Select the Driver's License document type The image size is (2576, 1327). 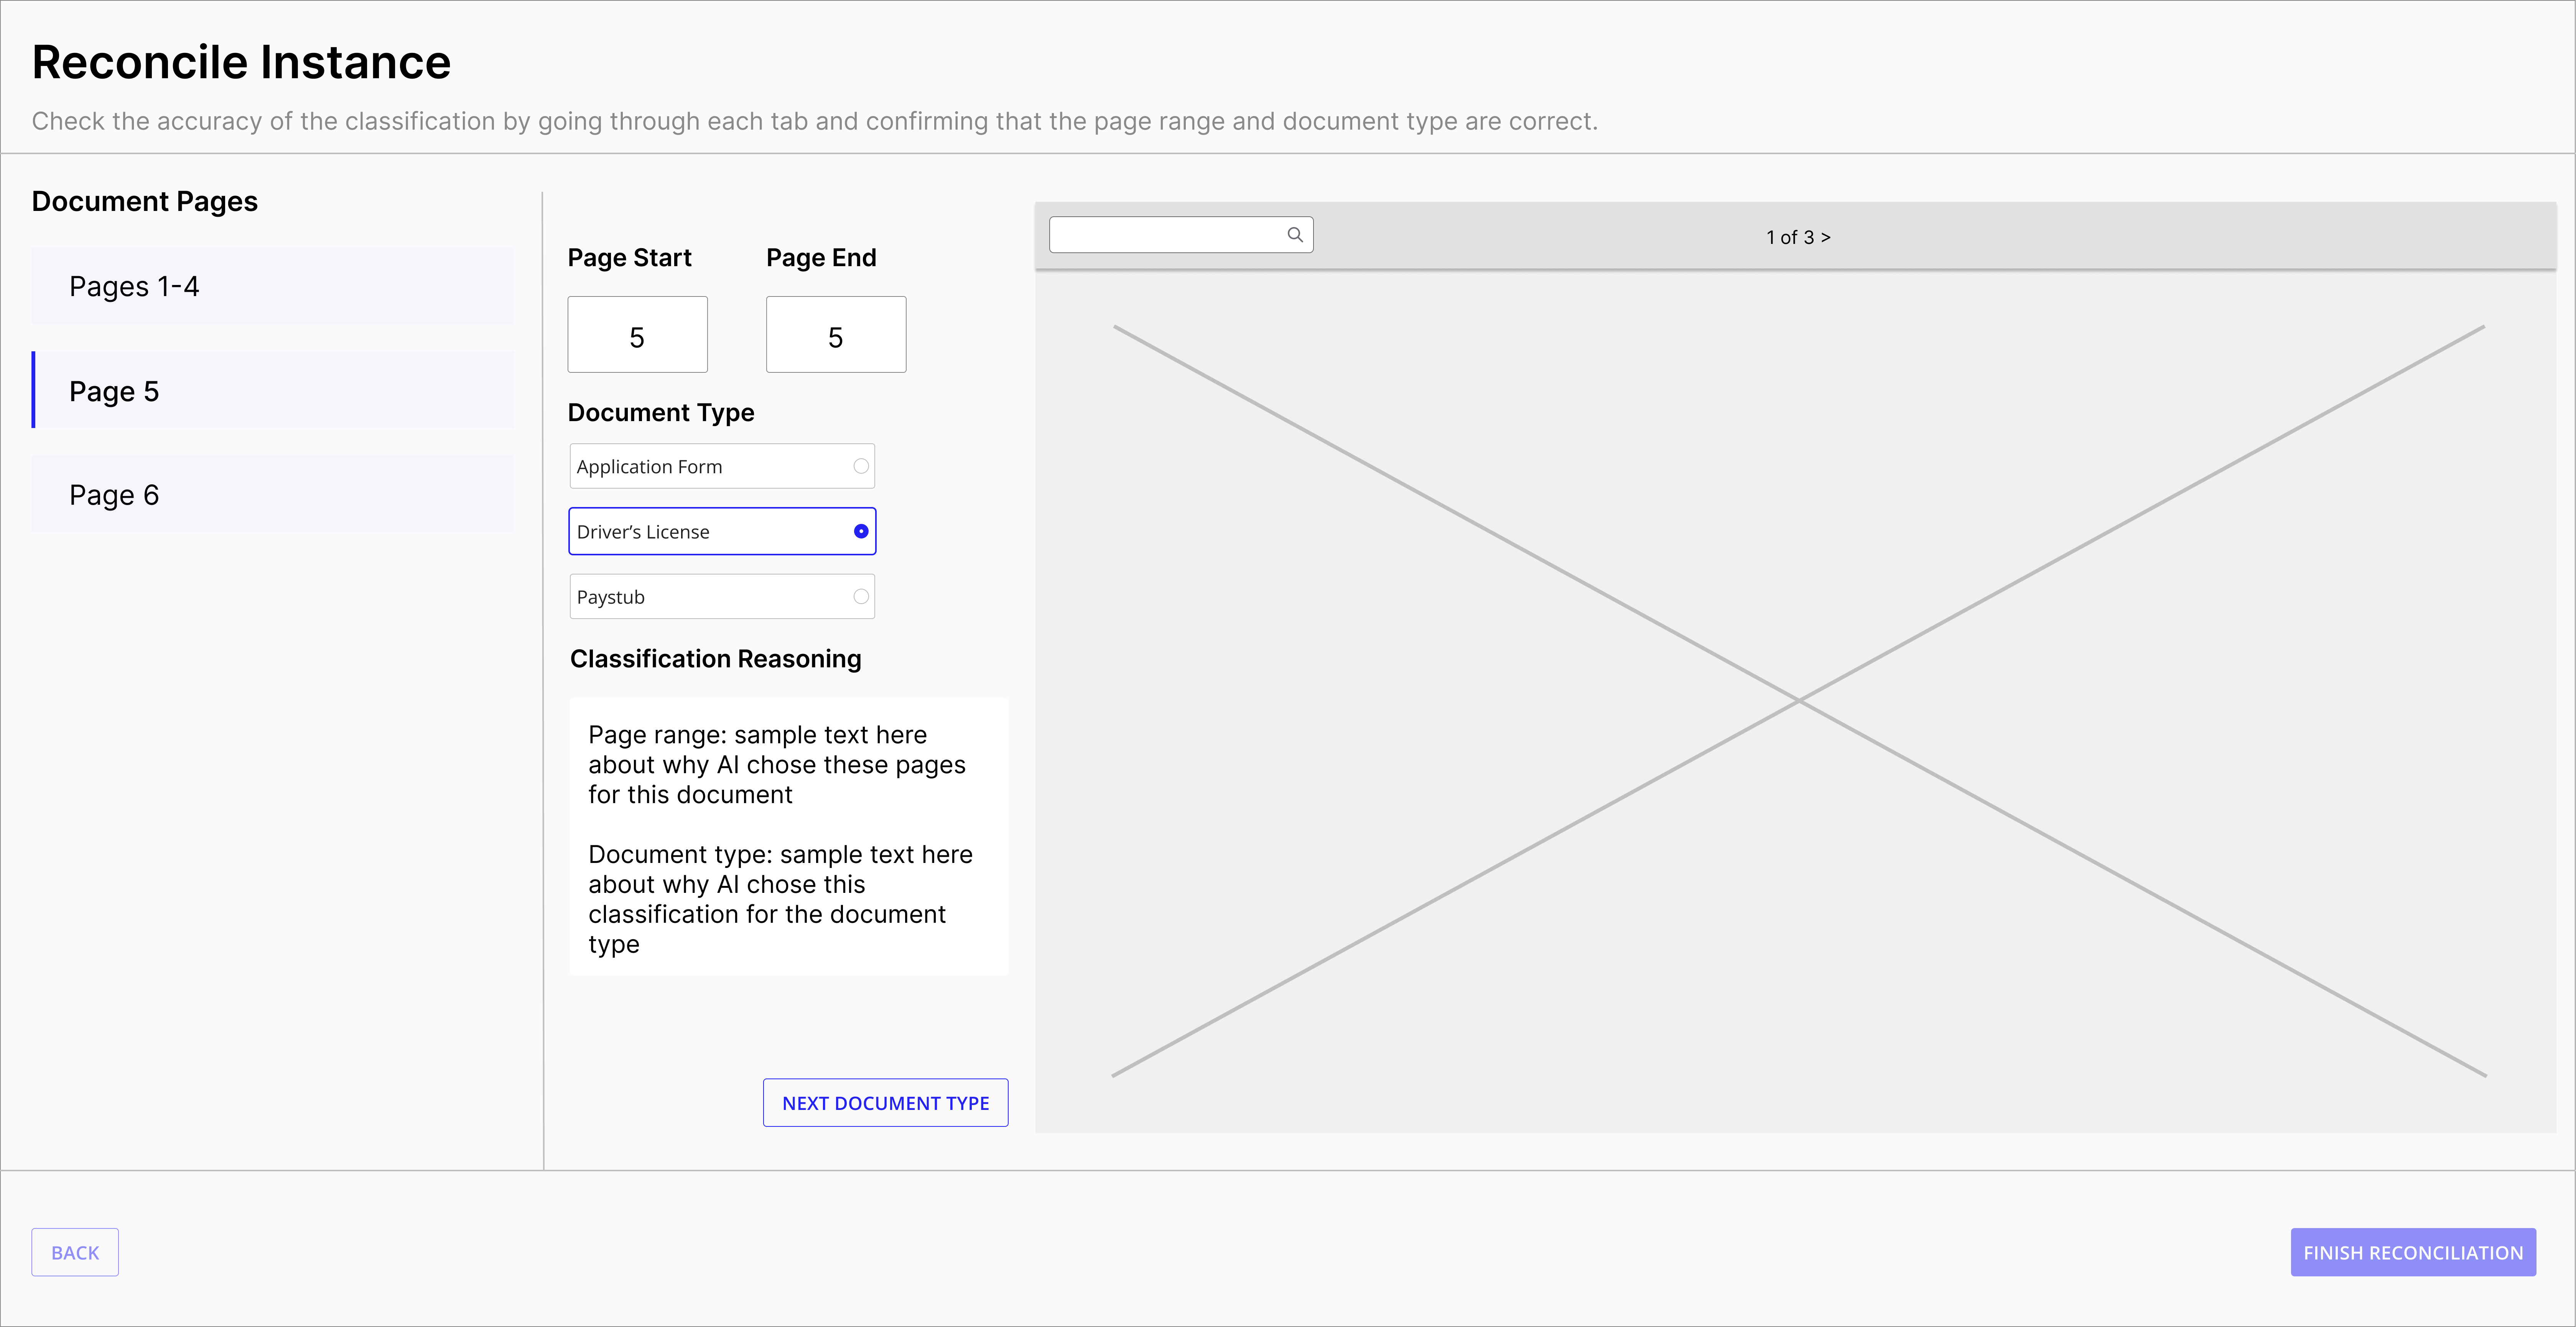click(x=722, y=531)
